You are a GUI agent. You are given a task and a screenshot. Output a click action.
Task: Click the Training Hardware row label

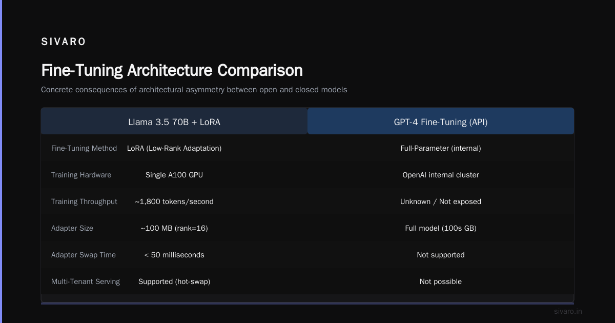[81, 175]
